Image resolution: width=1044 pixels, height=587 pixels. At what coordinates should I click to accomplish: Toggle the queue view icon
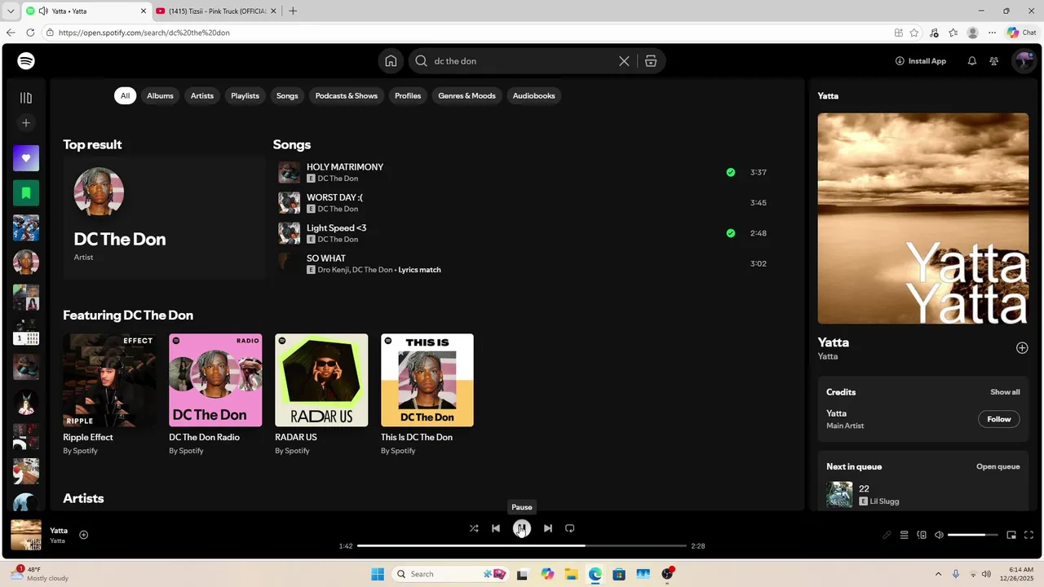904,536
